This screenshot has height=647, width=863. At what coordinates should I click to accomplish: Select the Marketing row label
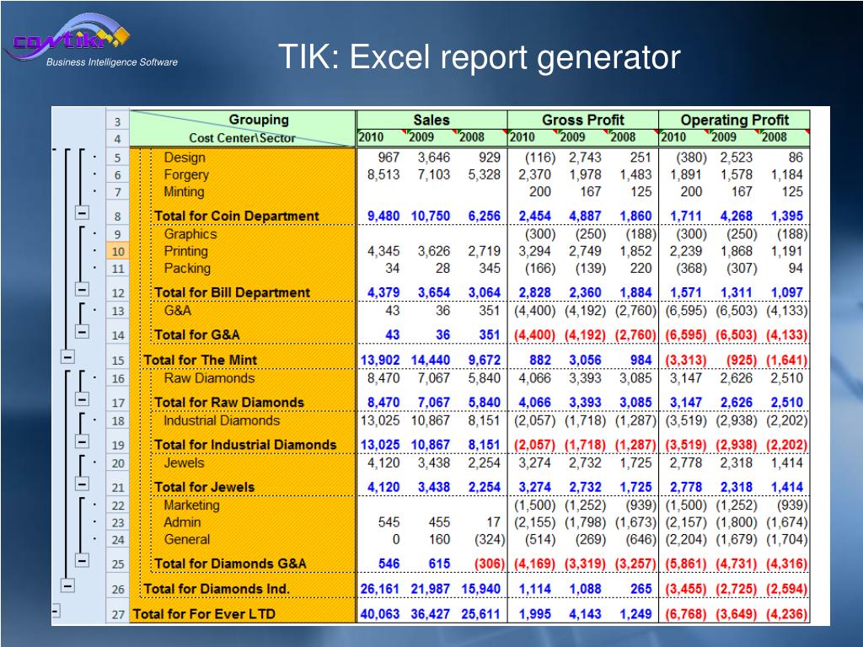click(x=191, y=505)
